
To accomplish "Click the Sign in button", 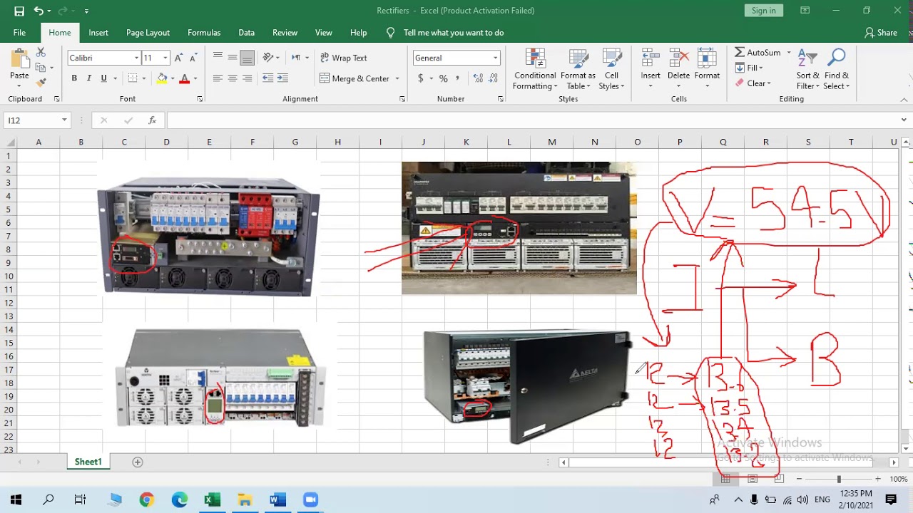I will coord(763,11).
